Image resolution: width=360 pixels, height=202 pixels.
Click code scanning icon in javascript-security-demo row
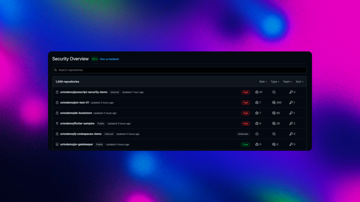tap(274, 92)
